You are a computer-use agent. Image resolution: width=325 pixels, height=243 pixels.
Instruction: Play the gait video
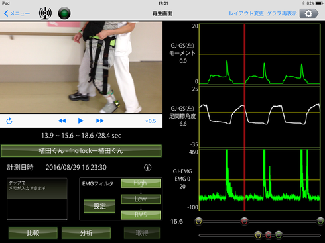(x=81, y=121)
